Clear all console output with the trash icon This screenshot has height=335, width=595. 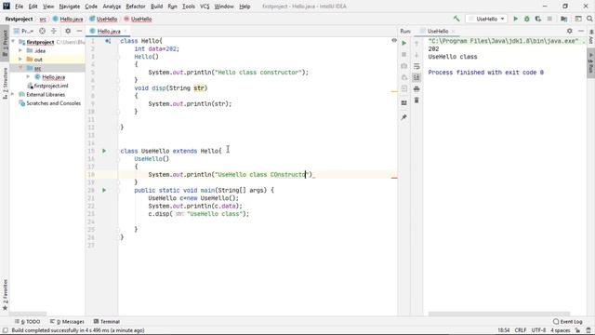pos(416,100)
